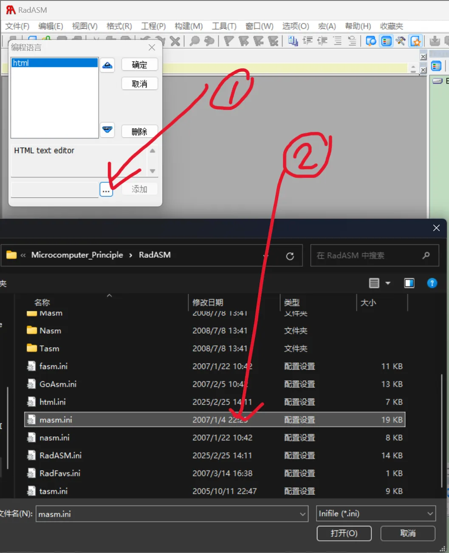Viewport: 449px width, 553px height.
Task: Click the third bookmark flag toolbar icon
Action: click(258, 41)
